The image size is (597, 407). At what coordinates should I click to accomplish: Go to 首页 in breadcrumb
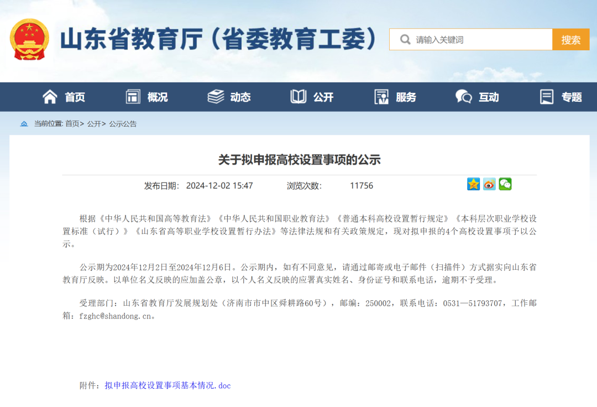coord(72,124)
